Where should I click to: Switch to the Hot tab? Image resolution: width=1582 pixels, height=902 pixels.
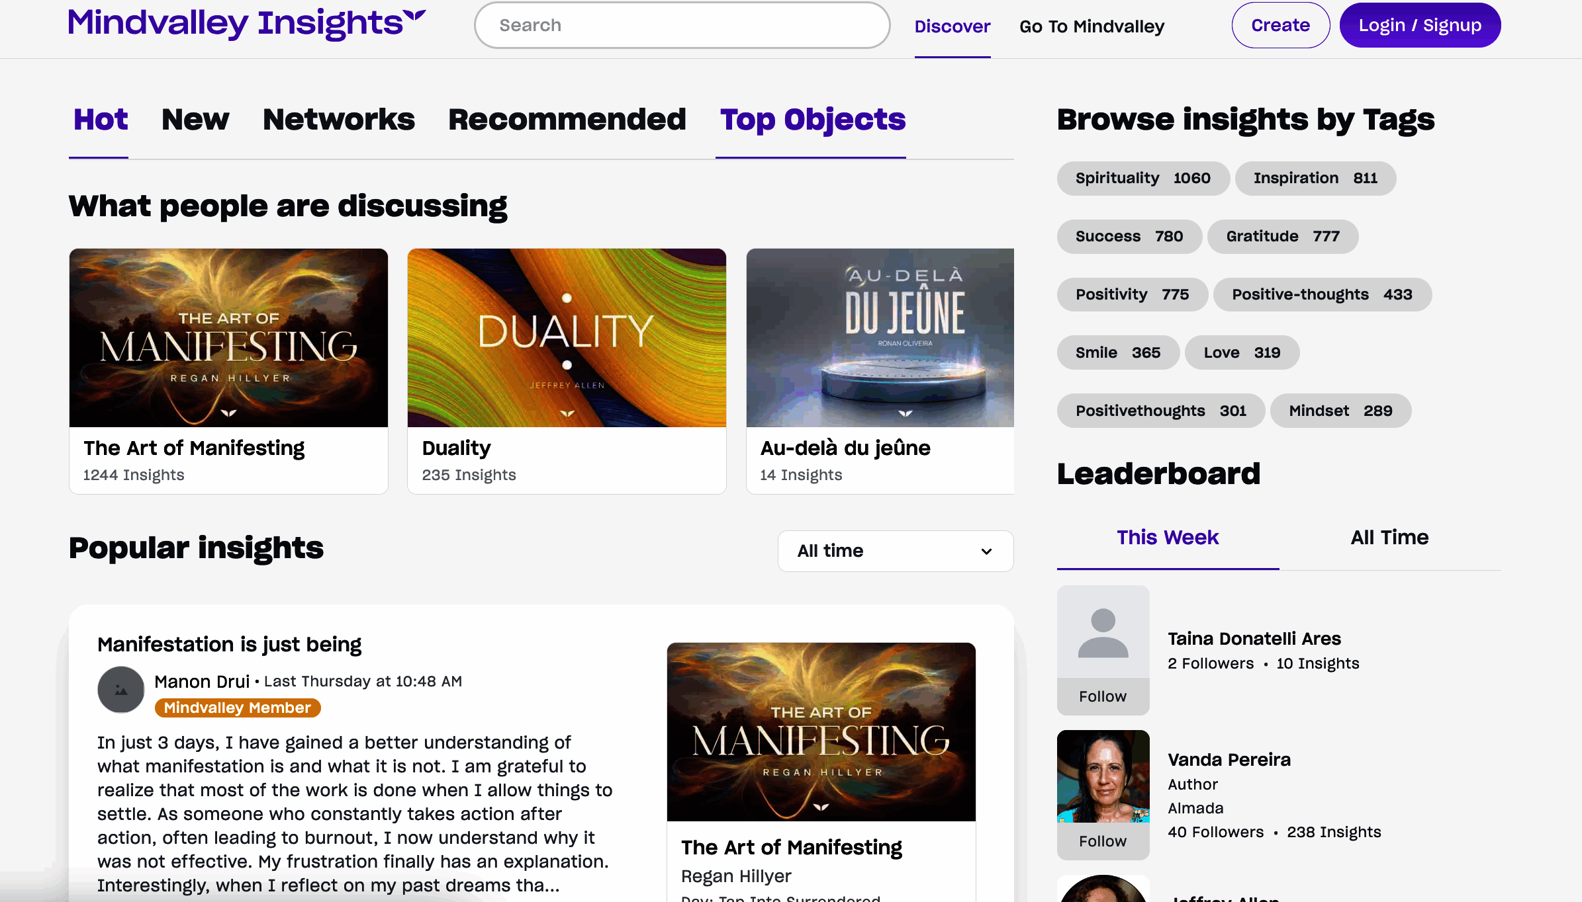(100, 120)
